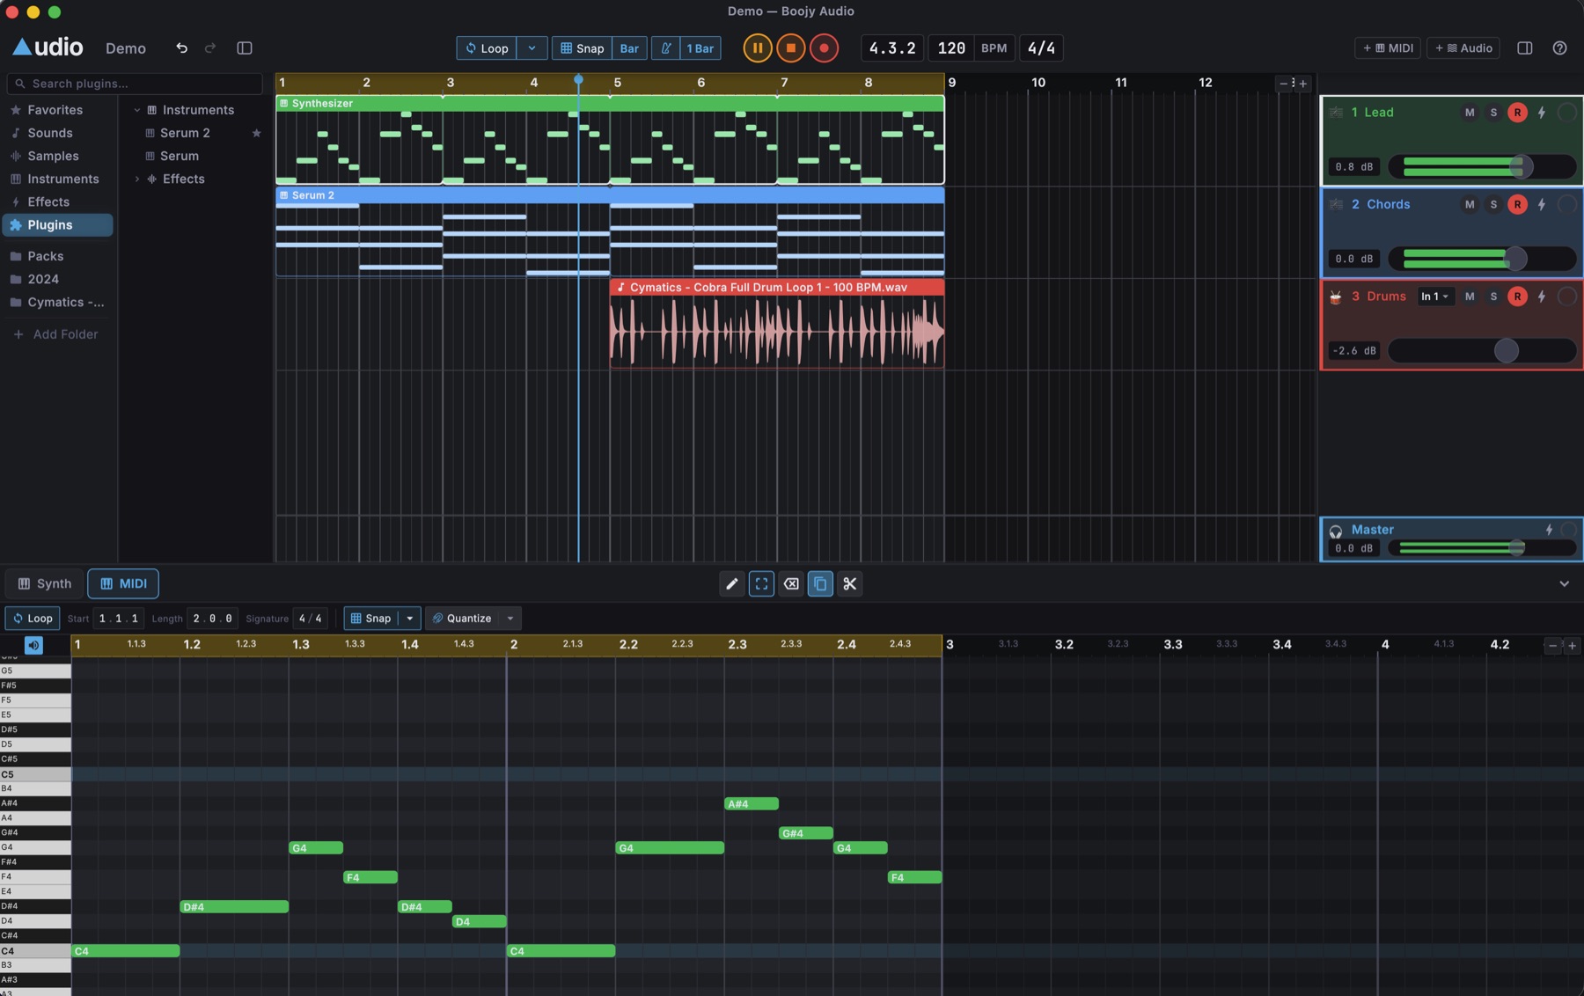Viewport: 1584px width, 996px height.
Task: Solo the Chords track
Action: pyautogui.click(x=1493, y=204)
